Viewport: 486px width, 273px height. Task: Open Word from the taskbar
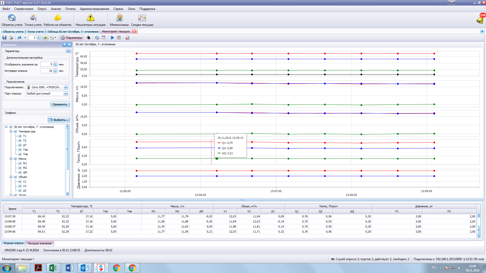pyautogui.click(x=69, y=268)
